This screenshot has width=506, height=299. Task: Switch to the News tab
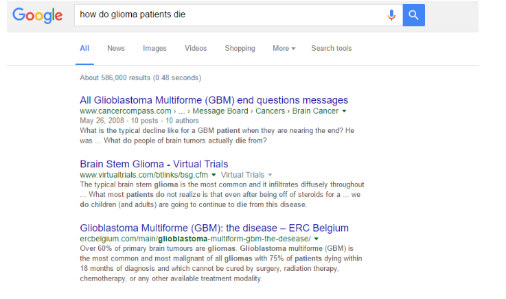[116, 49]
